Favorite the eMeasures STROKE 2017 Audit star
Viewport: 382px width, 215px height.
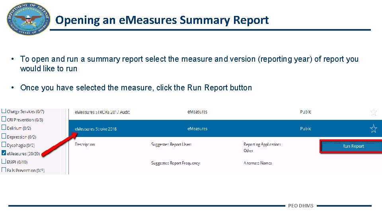374,112
